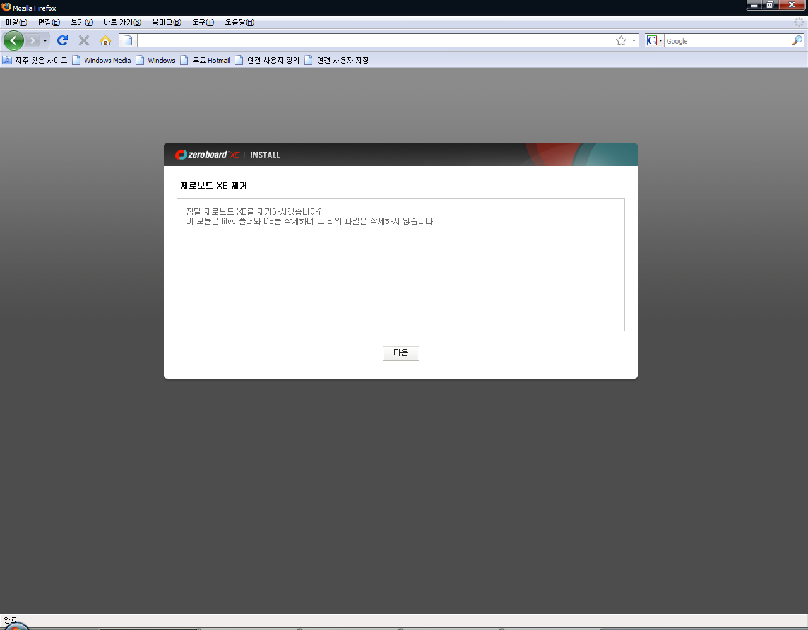Click the text 정말 제로보드 XE를 제거하시겠습니까?
The width and height of the screenshot is (808, 630).
tap(254, 211)
